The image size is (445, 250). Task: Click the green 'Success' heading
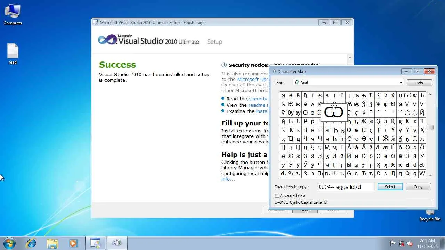[118, 65]
